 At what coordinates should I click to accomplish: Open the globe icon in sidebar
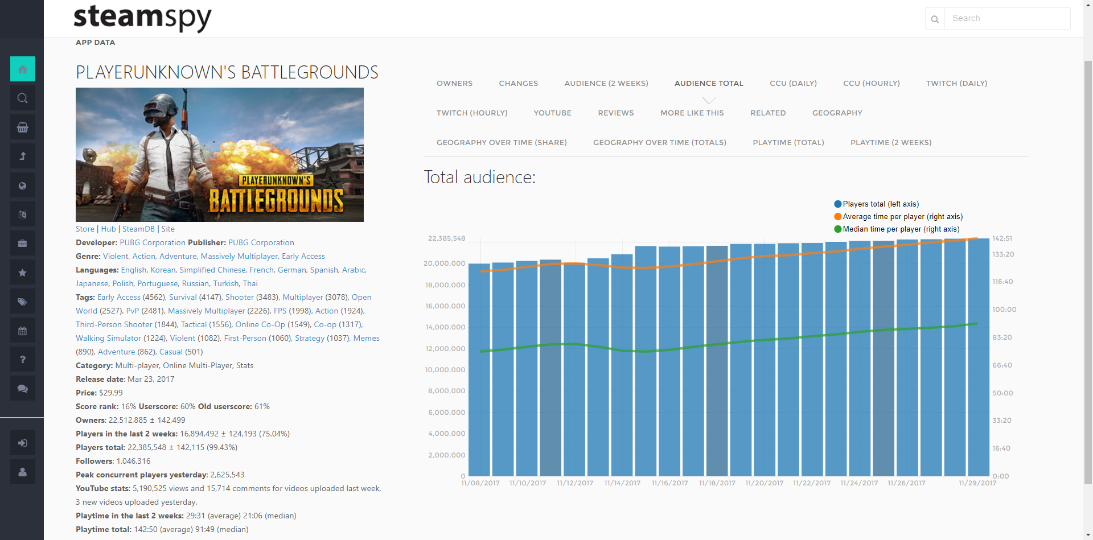click(23, 185)
